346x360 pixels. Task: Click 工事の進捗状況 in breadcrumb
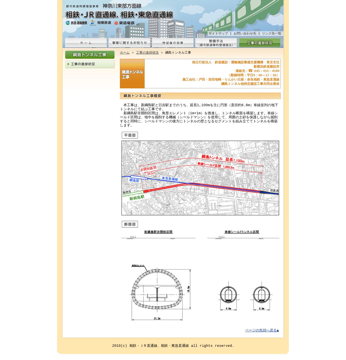(147, 53)
